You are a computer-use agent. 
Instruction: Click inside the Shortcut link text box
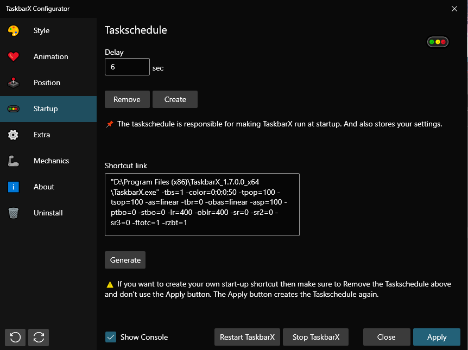coord(202,205)
